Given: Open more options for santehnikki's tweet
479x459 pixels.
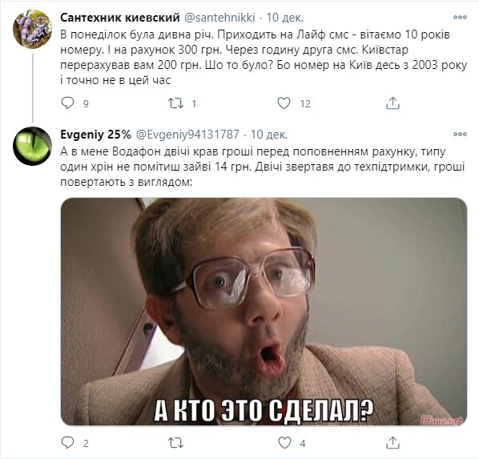Looking at the screenshot, I should point(460,18).
